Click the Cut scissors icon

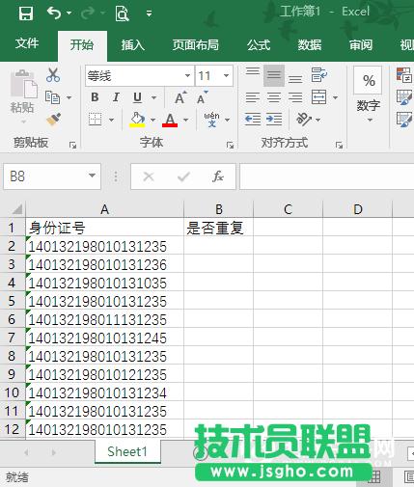(53, 75)
